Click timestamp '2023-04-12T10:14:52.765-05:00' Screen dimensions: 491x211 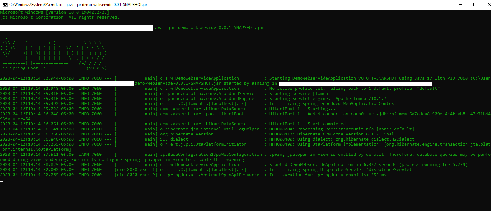click(x=37, y=175)
